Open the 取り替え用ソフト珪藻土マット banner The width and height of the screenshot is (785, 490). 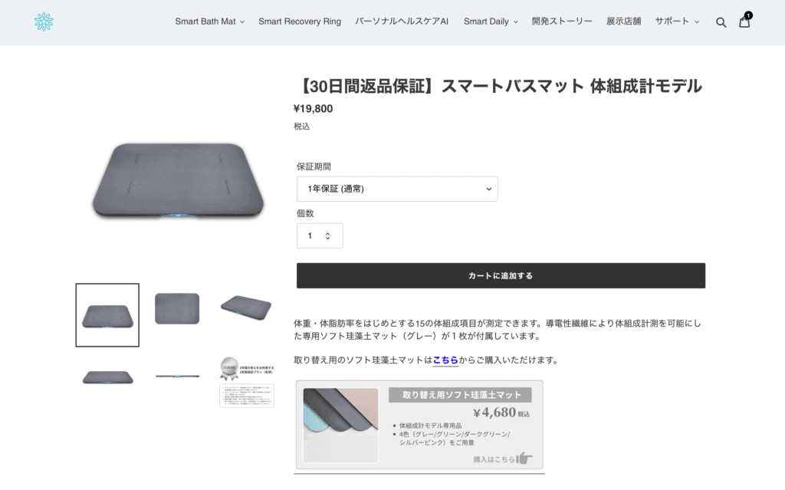click(x=419, y=425)
